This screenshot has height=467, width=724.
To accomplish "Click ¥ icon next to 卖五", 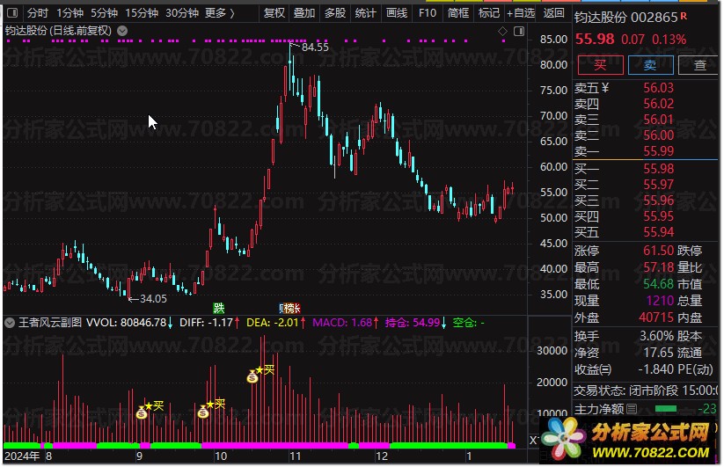I will 605,88.
